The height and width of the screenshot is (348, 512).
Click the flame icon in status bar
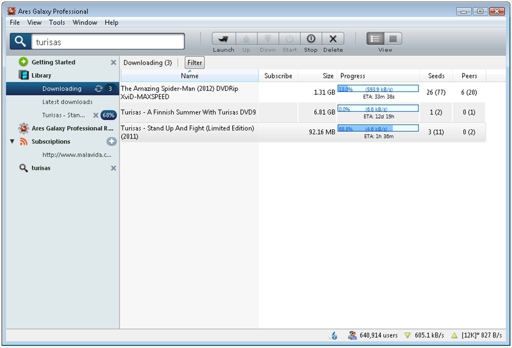coord(334,336)
